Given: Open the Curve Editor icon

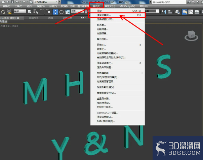Looking at the screenshot, I should coord(191,12).
